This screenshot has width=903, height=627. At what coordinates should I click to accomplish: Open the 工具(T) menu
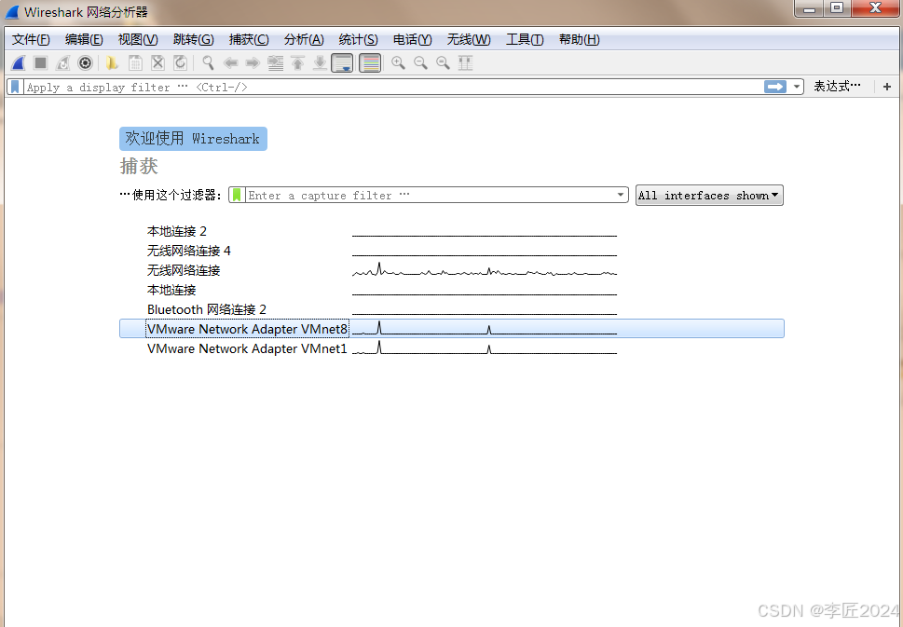point(525,39)
